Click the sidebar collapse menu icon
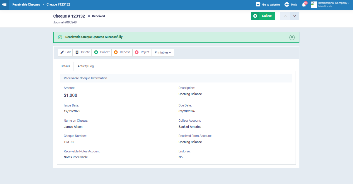Viewport: 353px width, 184px height. point(4,5)
